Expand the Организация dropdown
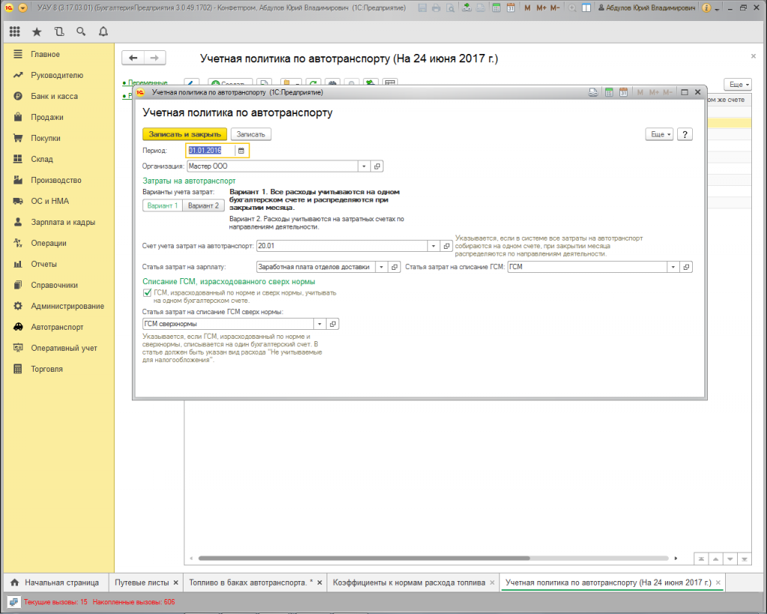This screenshot has height=614, width=767. tap(364, 166)
